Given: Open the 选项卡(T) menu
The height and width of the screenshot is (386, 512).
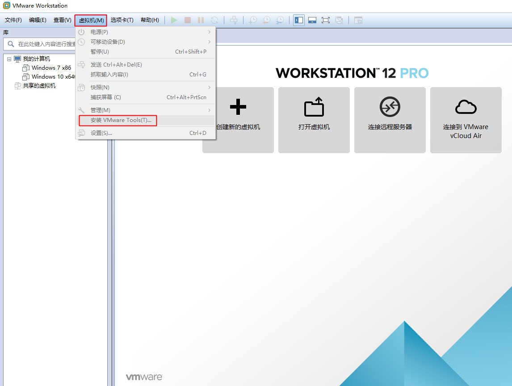Looking at the screenshot, I should pos(122,20).
